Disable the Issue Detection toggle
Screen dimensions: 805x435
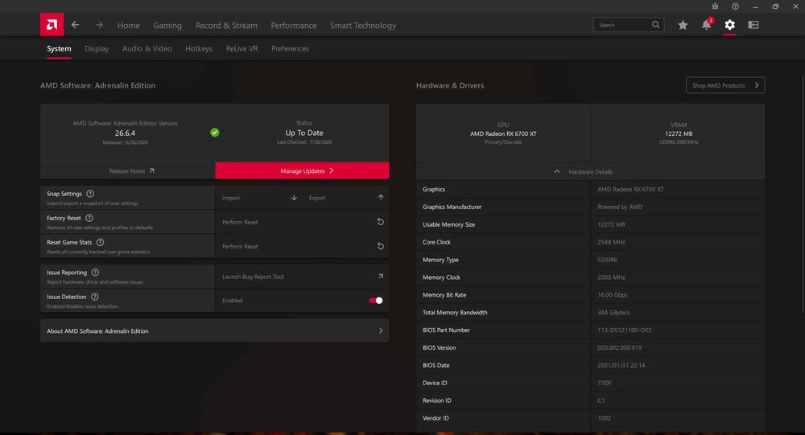coord(376,301)
